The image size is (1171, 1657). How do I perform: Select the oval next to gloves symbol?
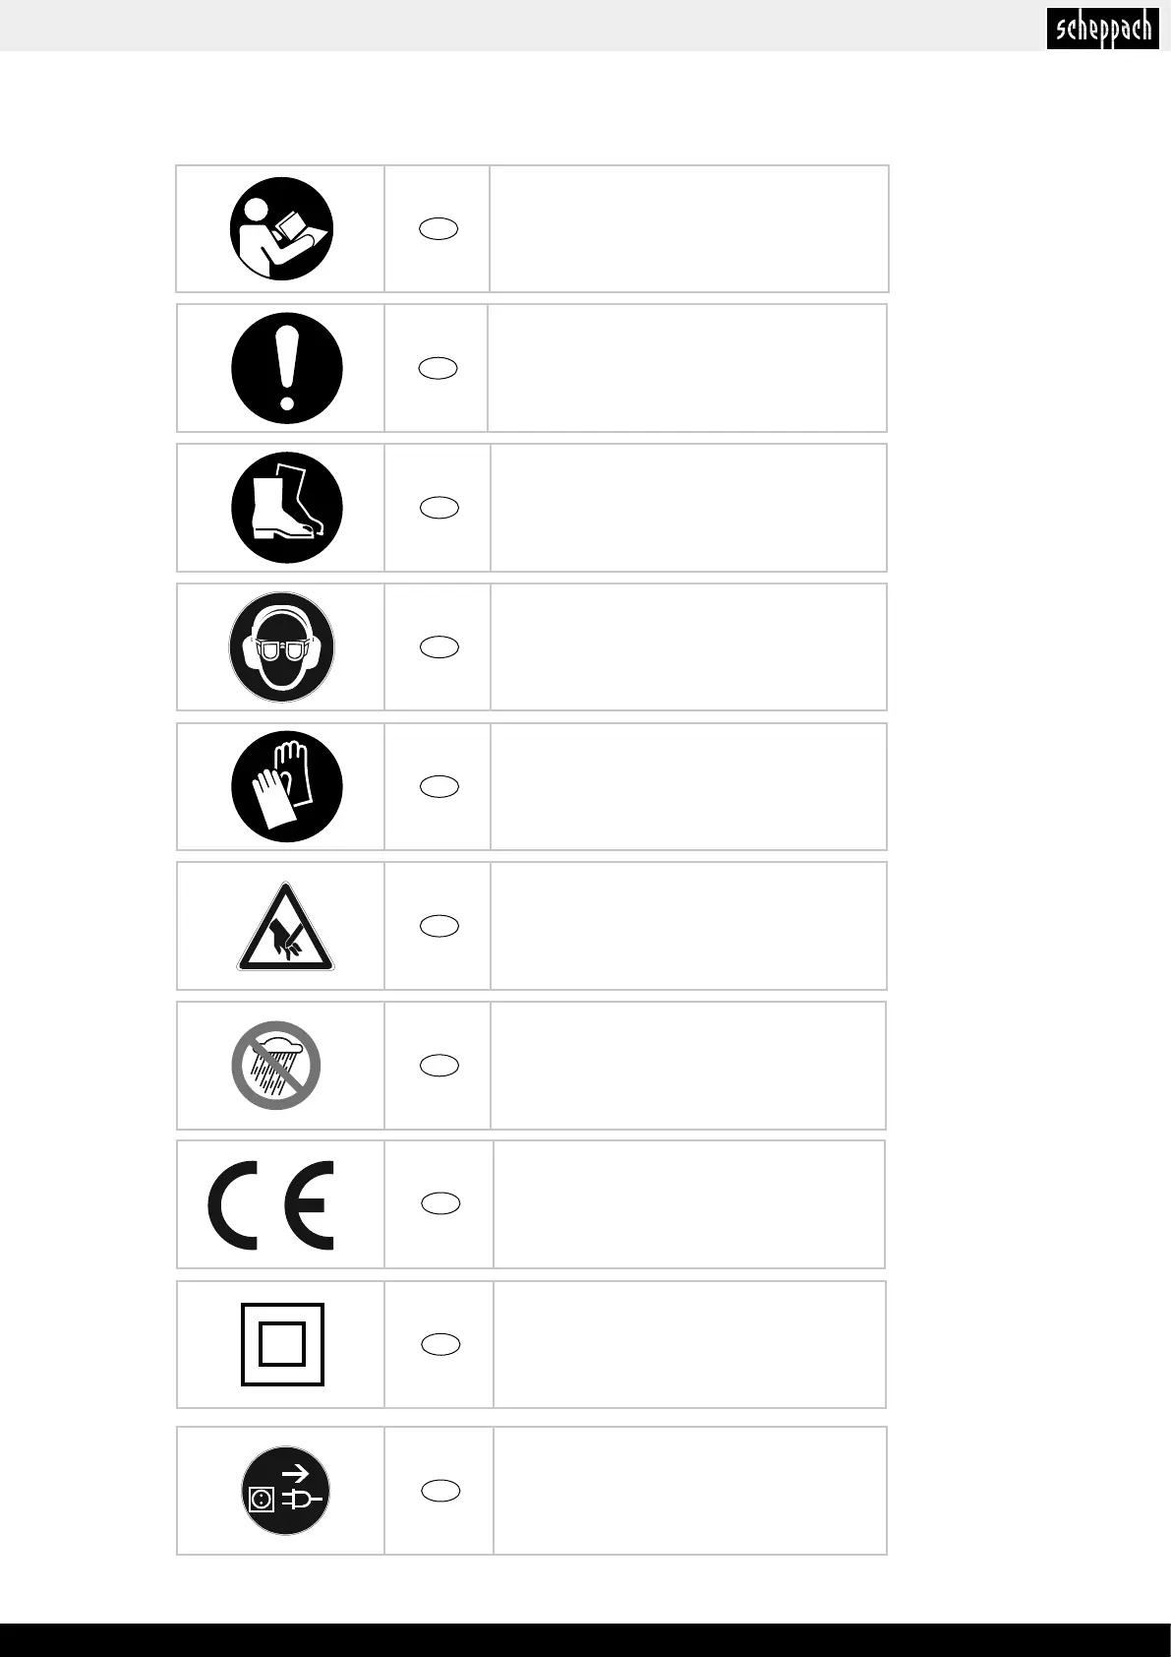pos(439,785)
